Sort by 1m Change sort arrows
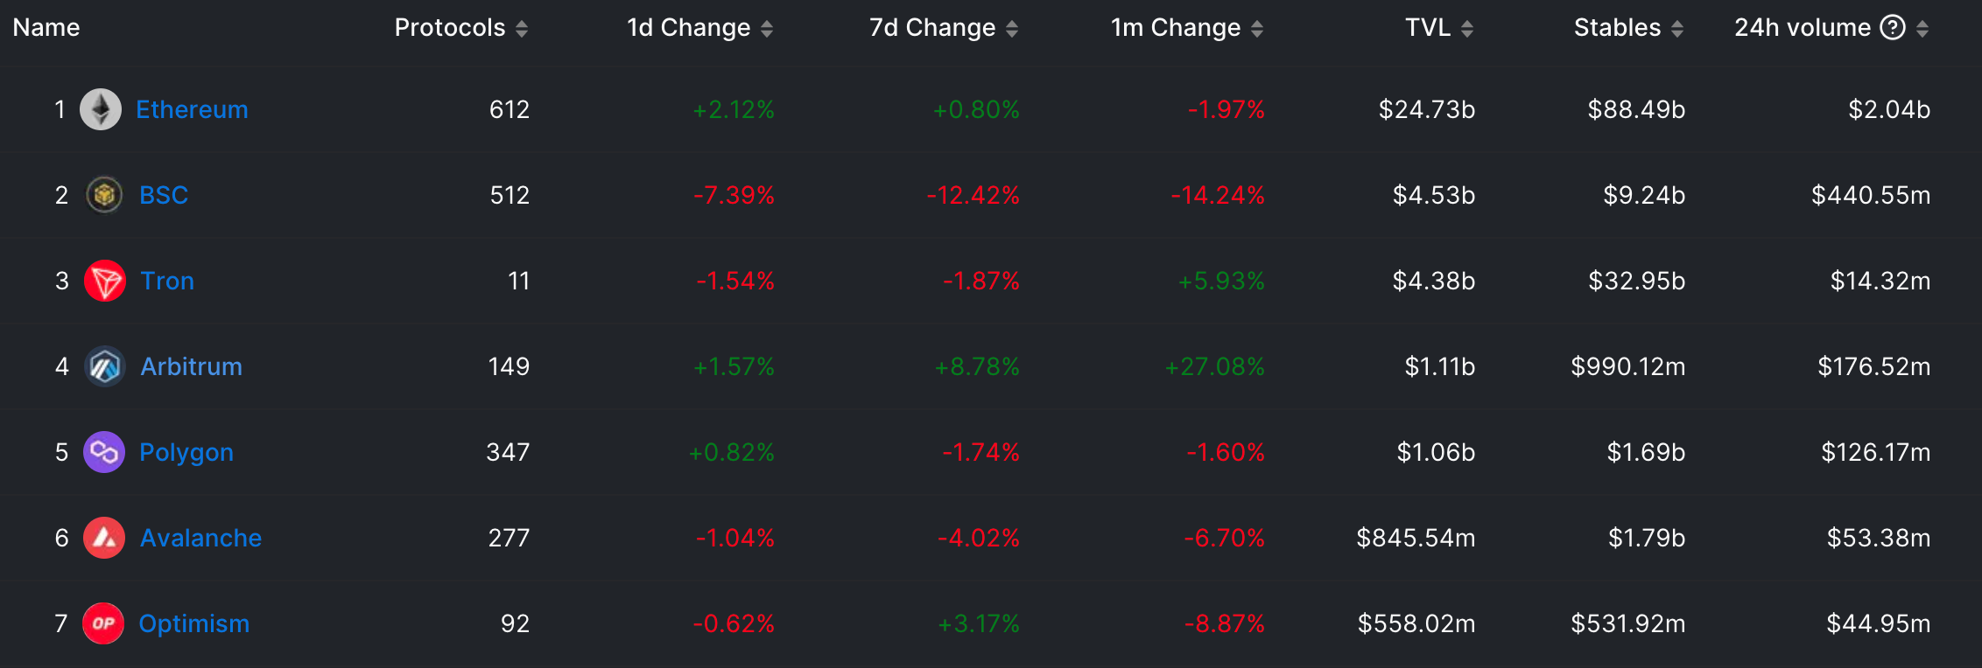Screen dimensions: 1982x668 tap(1257, 29)
